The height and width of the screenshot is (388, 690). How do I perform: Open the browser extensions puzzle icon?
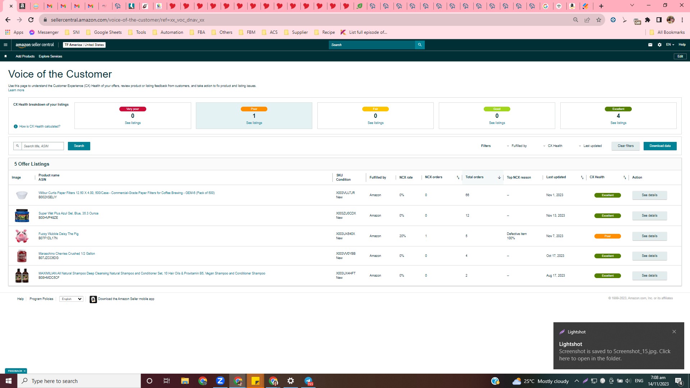point(648,20)
